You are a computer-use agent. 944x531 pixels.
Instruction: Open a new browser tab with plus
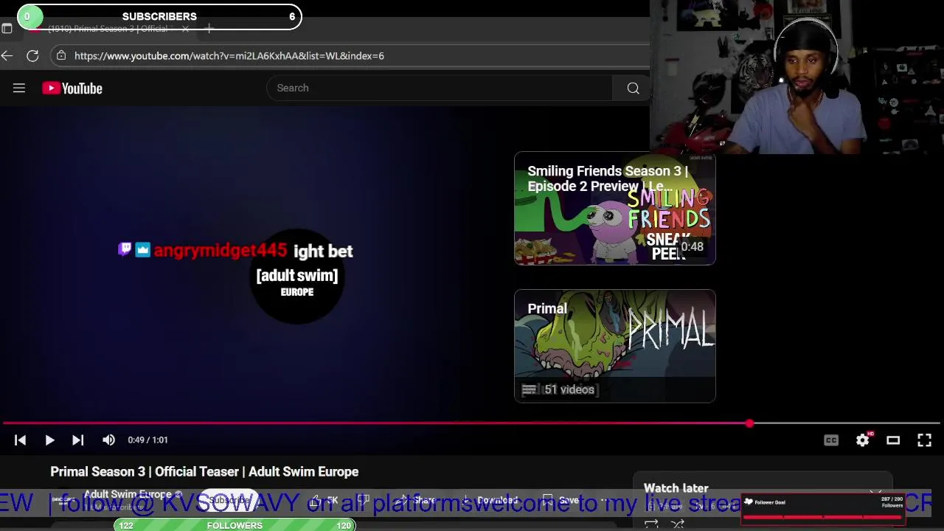209,29
